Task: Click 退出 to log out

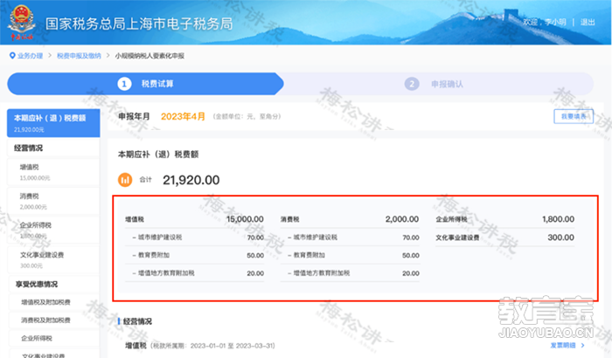Action: point(588,22)
